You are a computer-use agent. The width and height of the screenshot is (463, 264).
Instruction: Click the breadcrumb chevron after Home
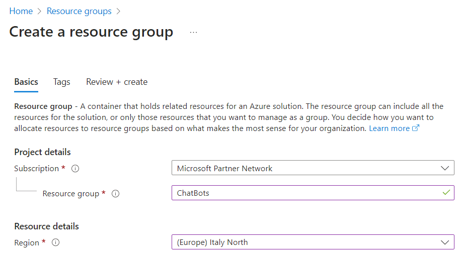coord(40,11)
